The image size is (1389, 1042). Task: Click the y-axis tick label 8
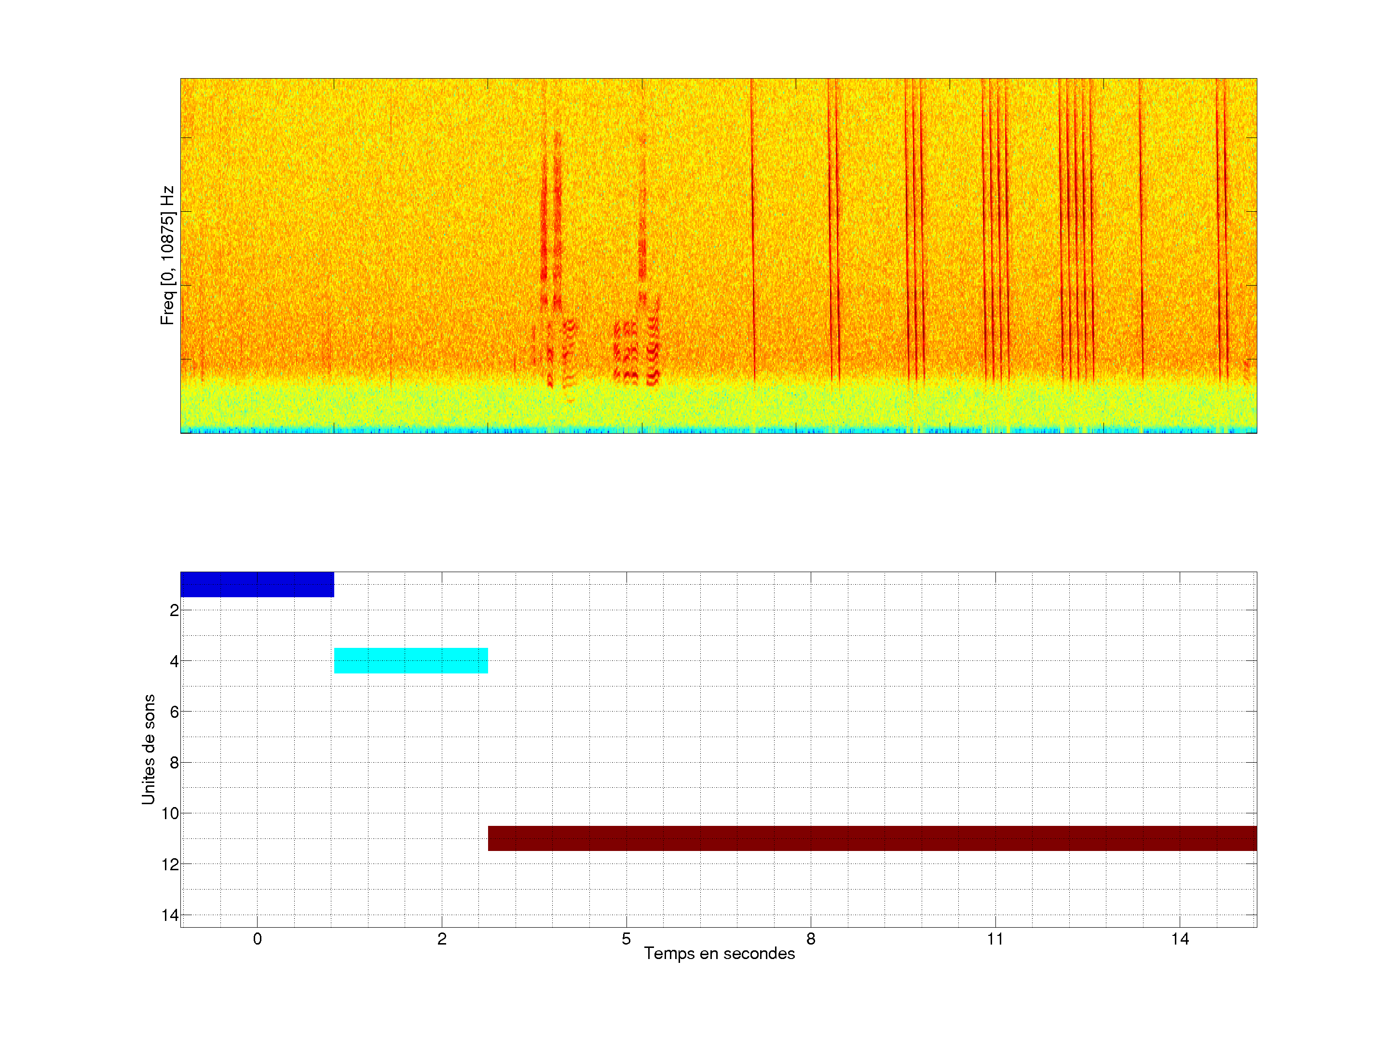coord(174,763)
